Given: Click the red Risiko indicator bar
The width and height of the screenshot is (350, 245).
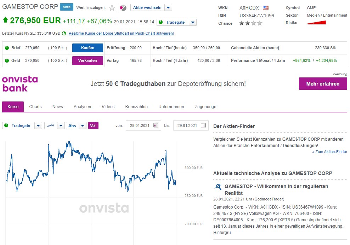Looking at the screenshot, I should click(316, 23).
